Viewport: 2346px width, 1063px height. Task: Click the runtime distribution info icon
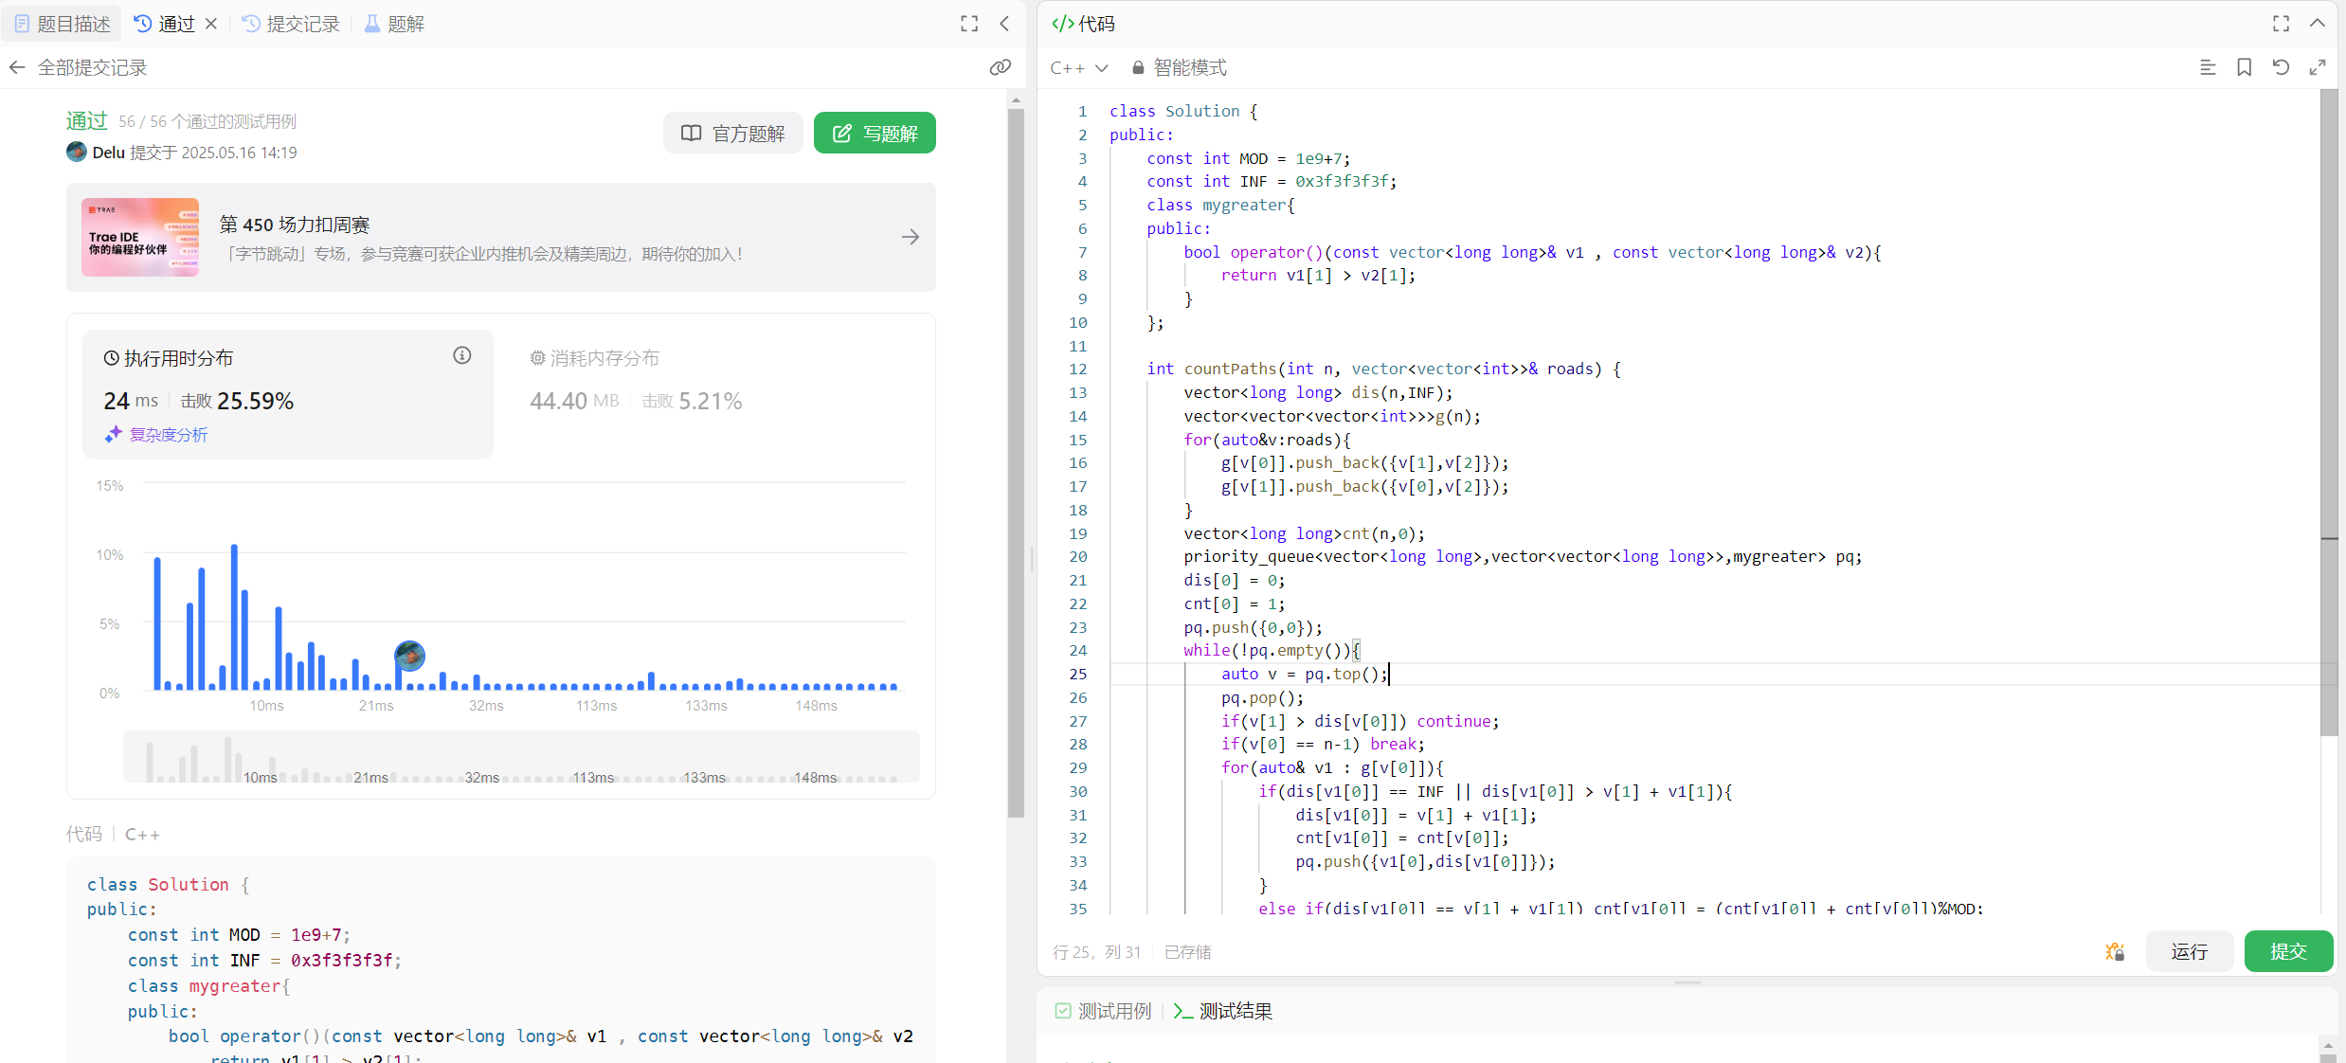pos(461,355)
